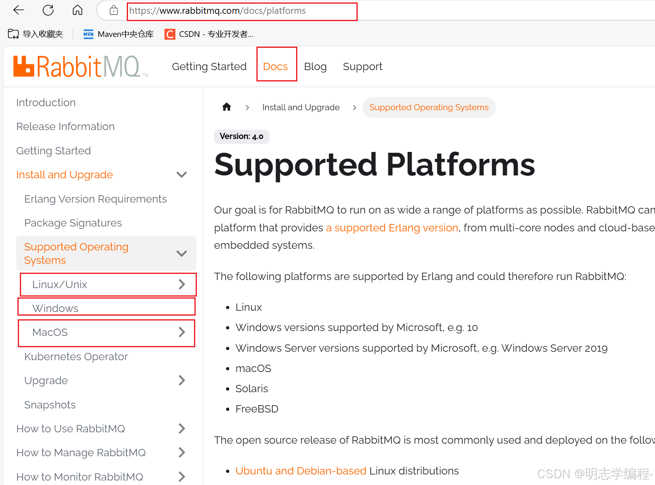Collapse Supported Operating Systems chevron

181,253
